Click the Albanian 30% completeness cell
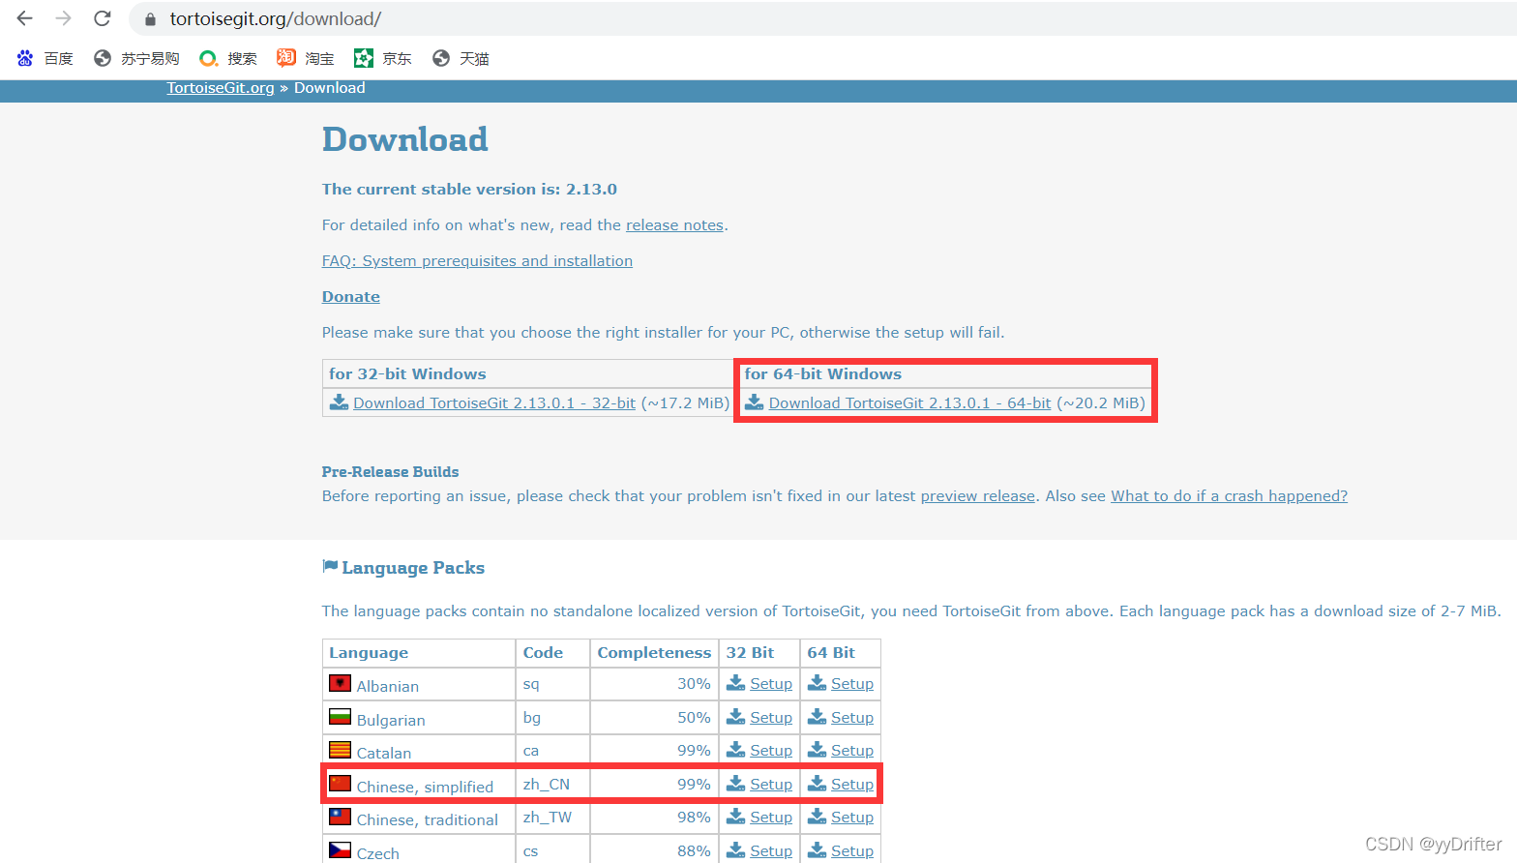The height and width of the screenshot is (863, 1517). tap(654, 684)
